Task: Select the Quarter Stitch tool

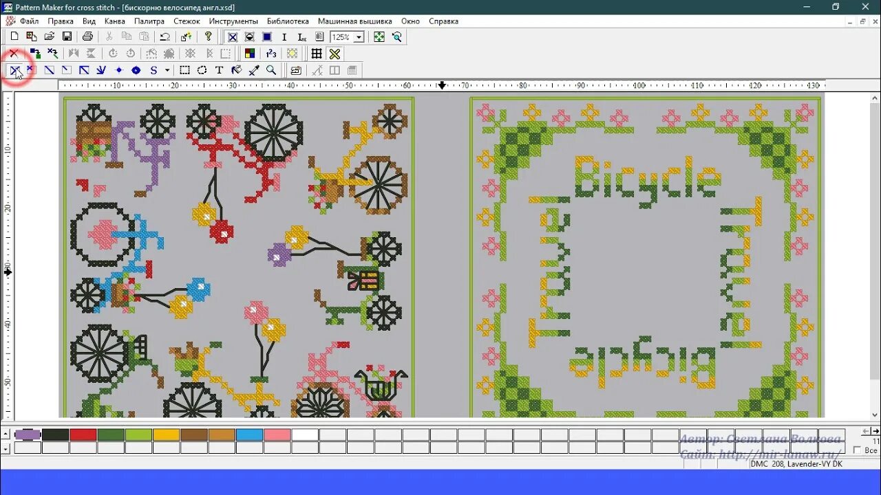Action: point(66,70)
